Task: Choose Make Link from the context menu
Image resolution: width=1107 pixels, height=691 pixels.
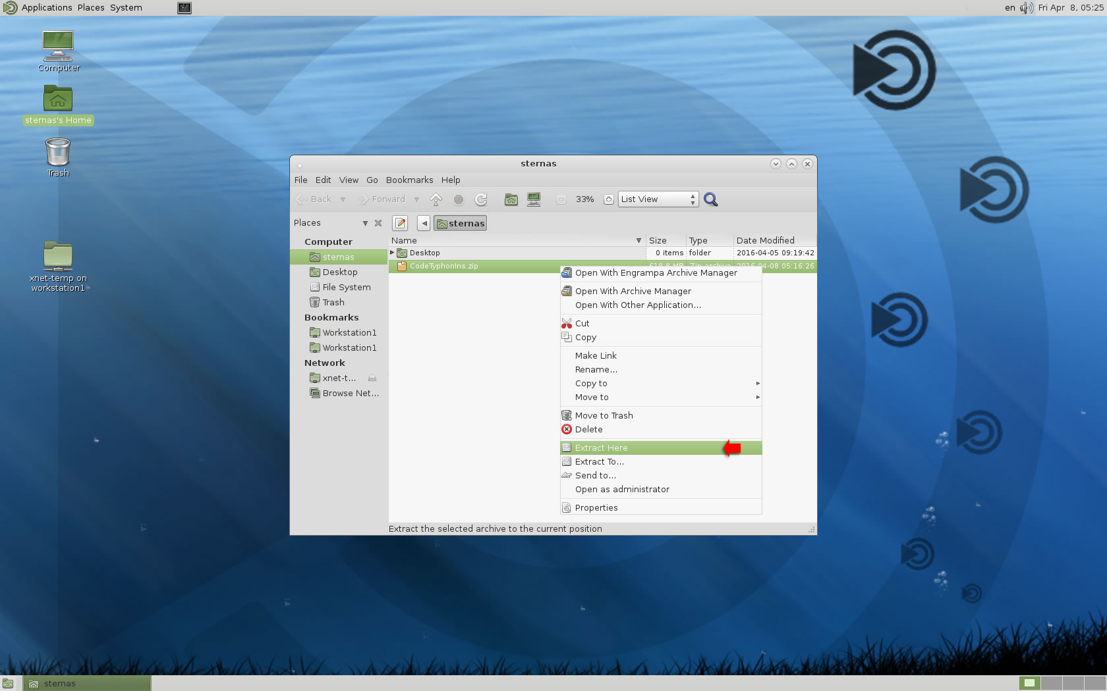Action: 661,355
